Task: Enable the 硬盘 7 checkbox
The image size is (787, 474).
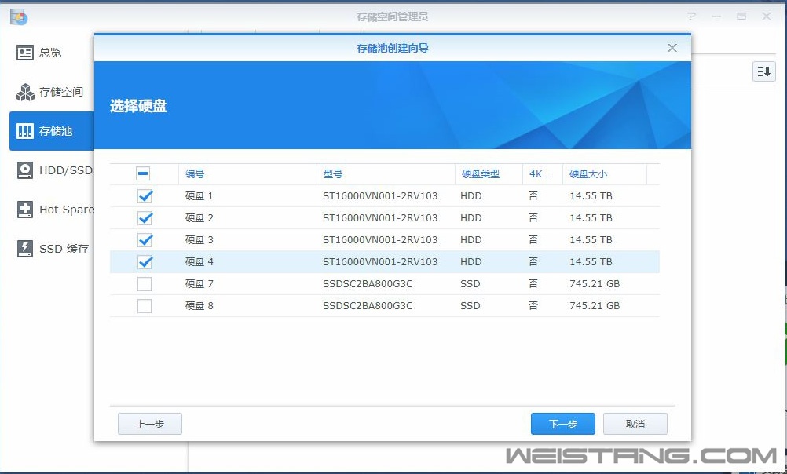Action: coord(145,283)
